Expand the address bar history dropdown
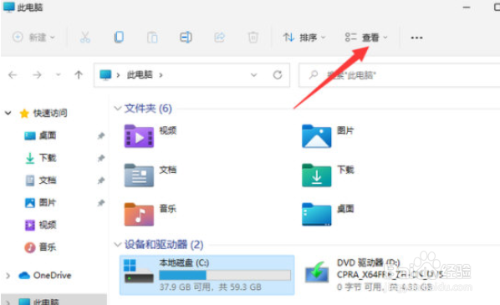Screen dimensions: 500x305 (254, 75)
